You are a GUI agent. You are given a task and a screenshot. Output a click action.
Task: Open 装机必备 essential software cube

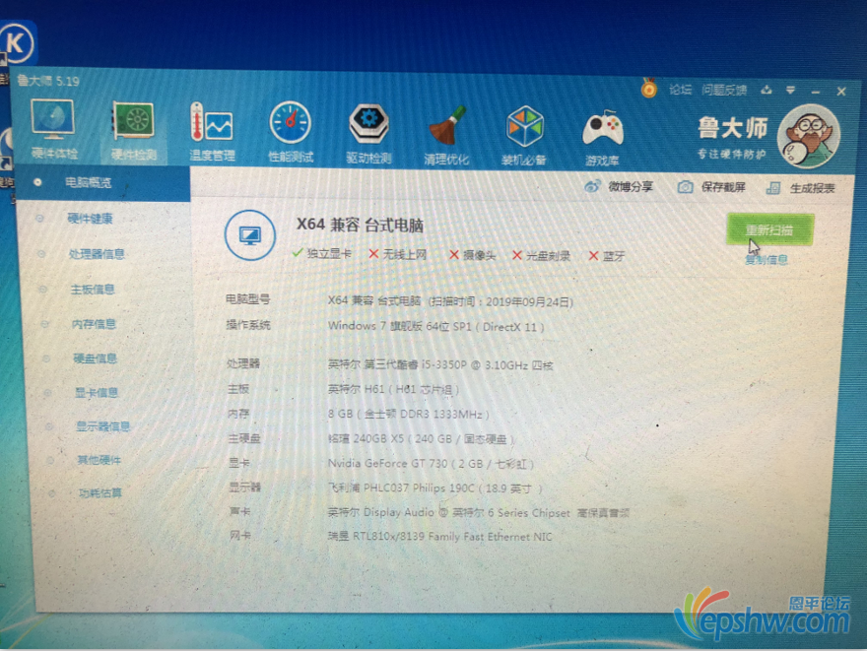pos(523,136)
